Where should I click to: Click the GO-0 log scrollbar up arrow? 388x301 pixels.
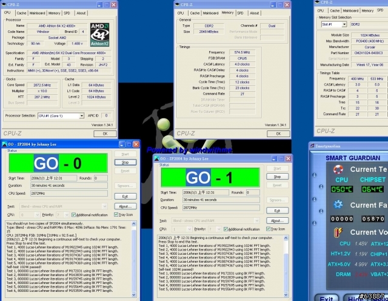coord(133,224)
